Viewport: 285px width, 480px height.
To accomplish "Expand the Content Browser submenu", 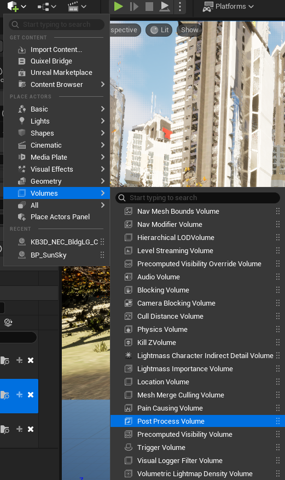I will pyautogui.click(x=57, y=85).
